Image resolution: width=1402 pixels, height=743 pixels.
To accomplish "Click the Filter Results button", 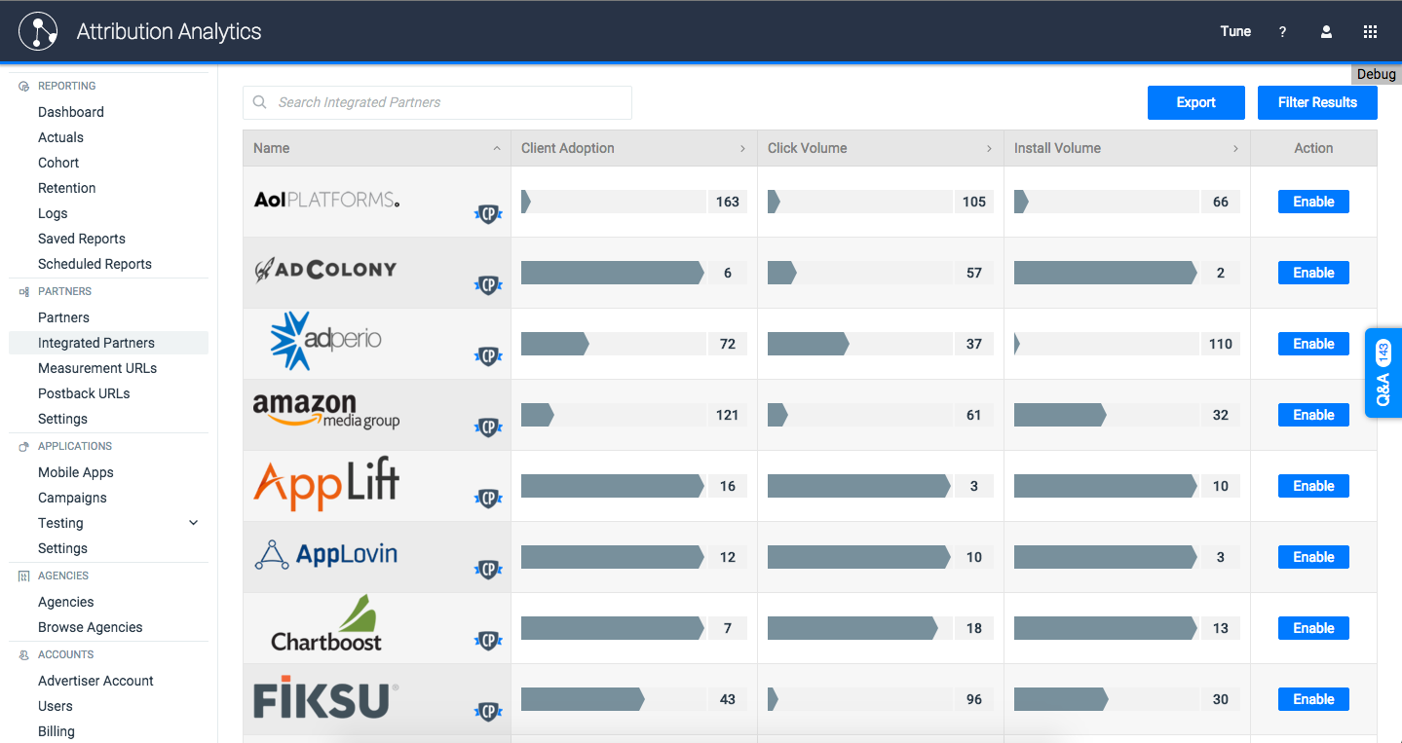I will (1317, 102).
